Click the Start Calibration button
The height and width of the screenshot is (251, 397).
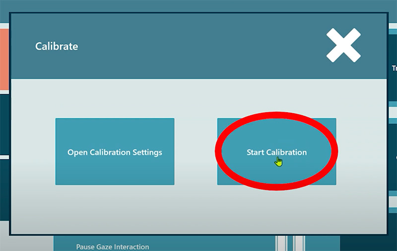[276, 152]
